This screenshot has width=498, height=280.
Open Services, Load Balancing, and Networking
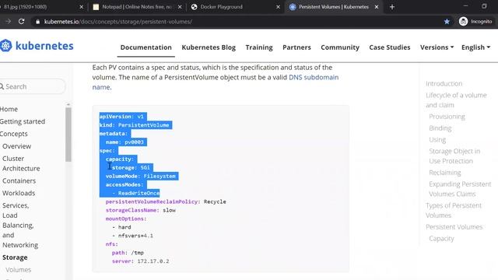click(20, 225)
